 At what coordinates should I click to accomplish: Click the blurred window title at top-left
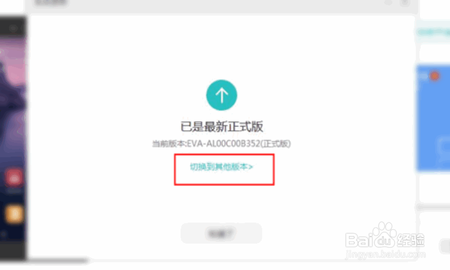[x=50, y=3]
